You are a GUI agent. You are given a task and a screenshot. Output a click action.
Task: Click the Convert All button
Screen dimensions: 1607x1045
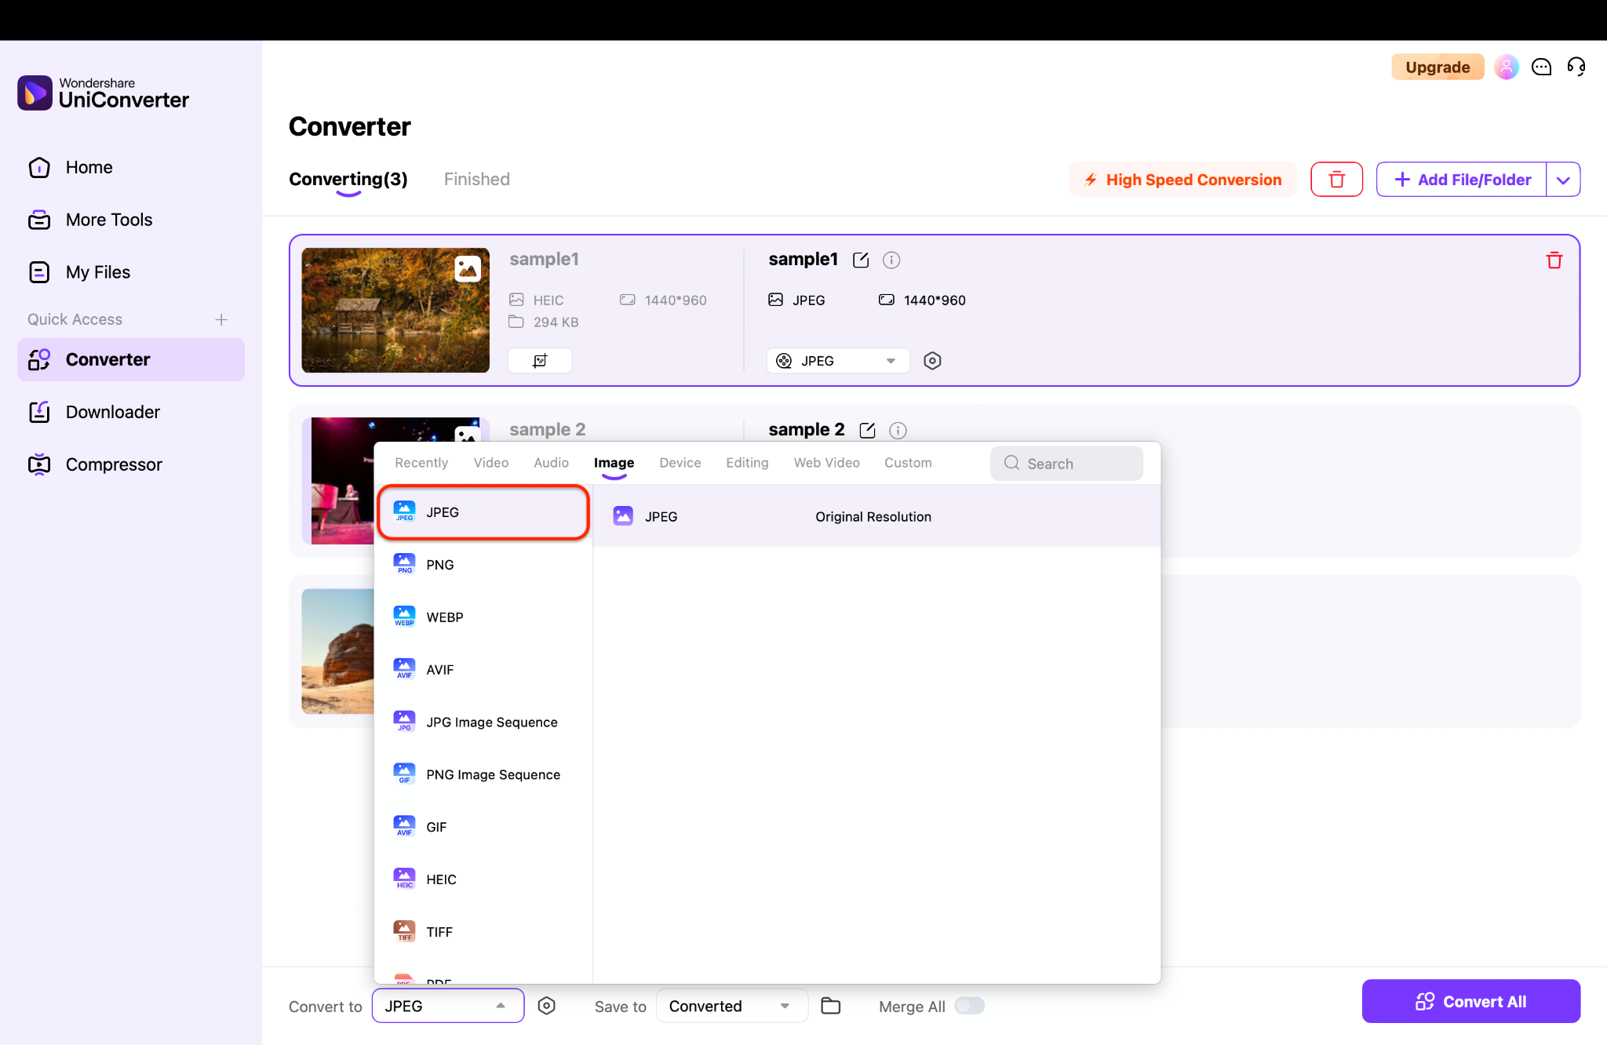(x=1470, y=1001)
